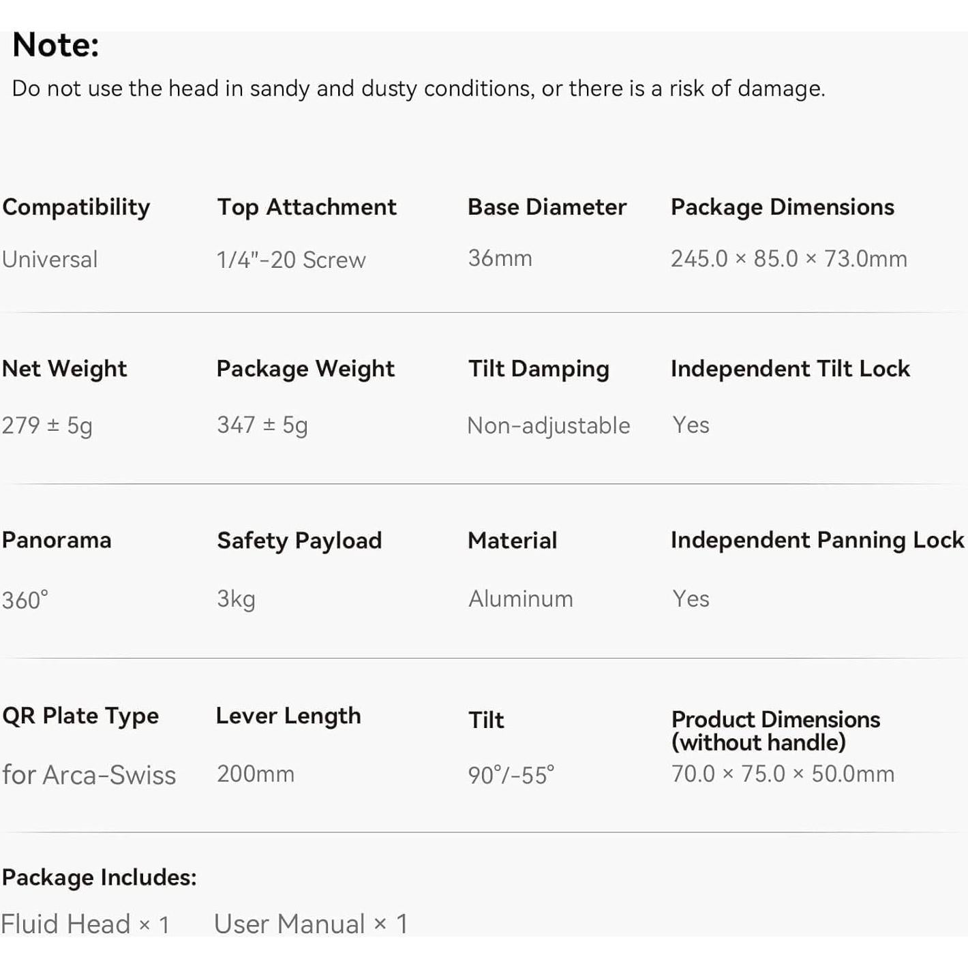Click the User Manual × 1 item
The image size is (968, 968).
click(311, 924)
